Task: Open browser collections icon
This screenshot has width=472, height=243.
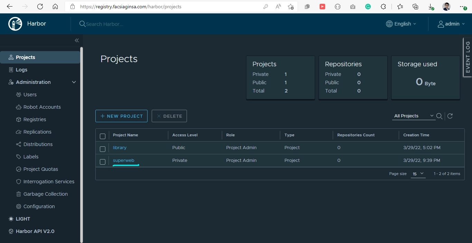Action: (416, 7)
